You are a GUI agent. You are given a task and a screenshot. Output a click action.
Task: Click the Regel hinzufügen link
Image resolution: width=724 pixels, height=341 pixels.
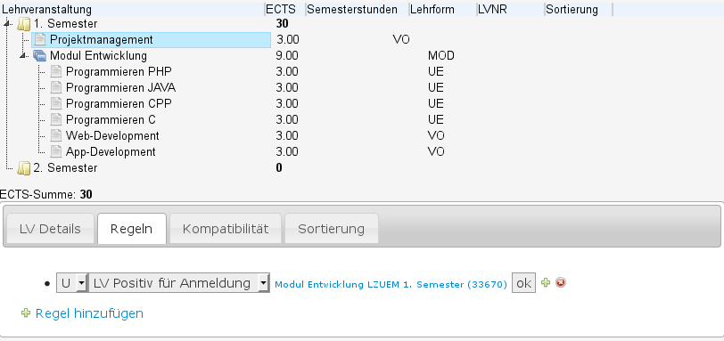[x=89, y=313]
